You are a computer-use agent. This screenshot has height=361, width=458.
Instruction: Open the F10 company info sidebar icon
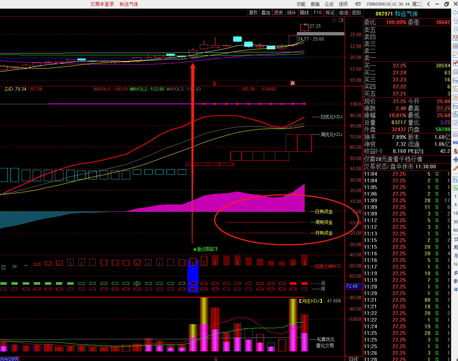pos(455,80)
